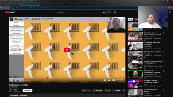173x97 pixels.
Task: Click the search magnifier button
Action: coord(109,12)
